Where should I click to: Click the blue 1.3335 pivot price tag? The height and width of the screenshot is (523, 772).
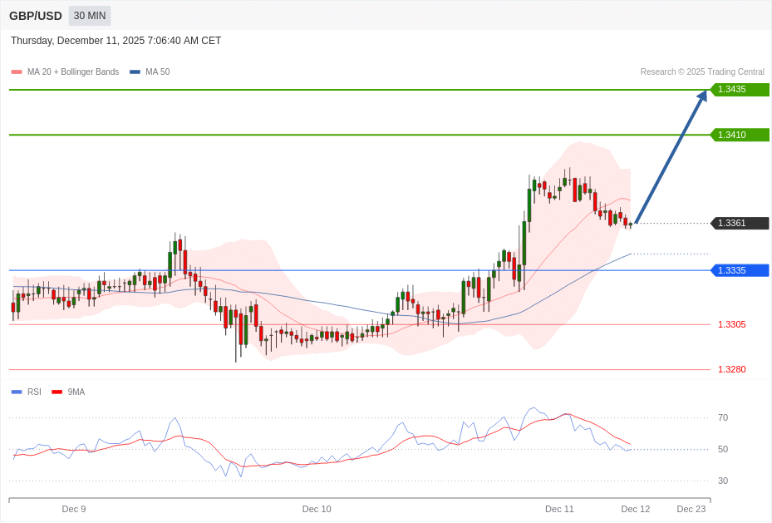tap(740, 270)
